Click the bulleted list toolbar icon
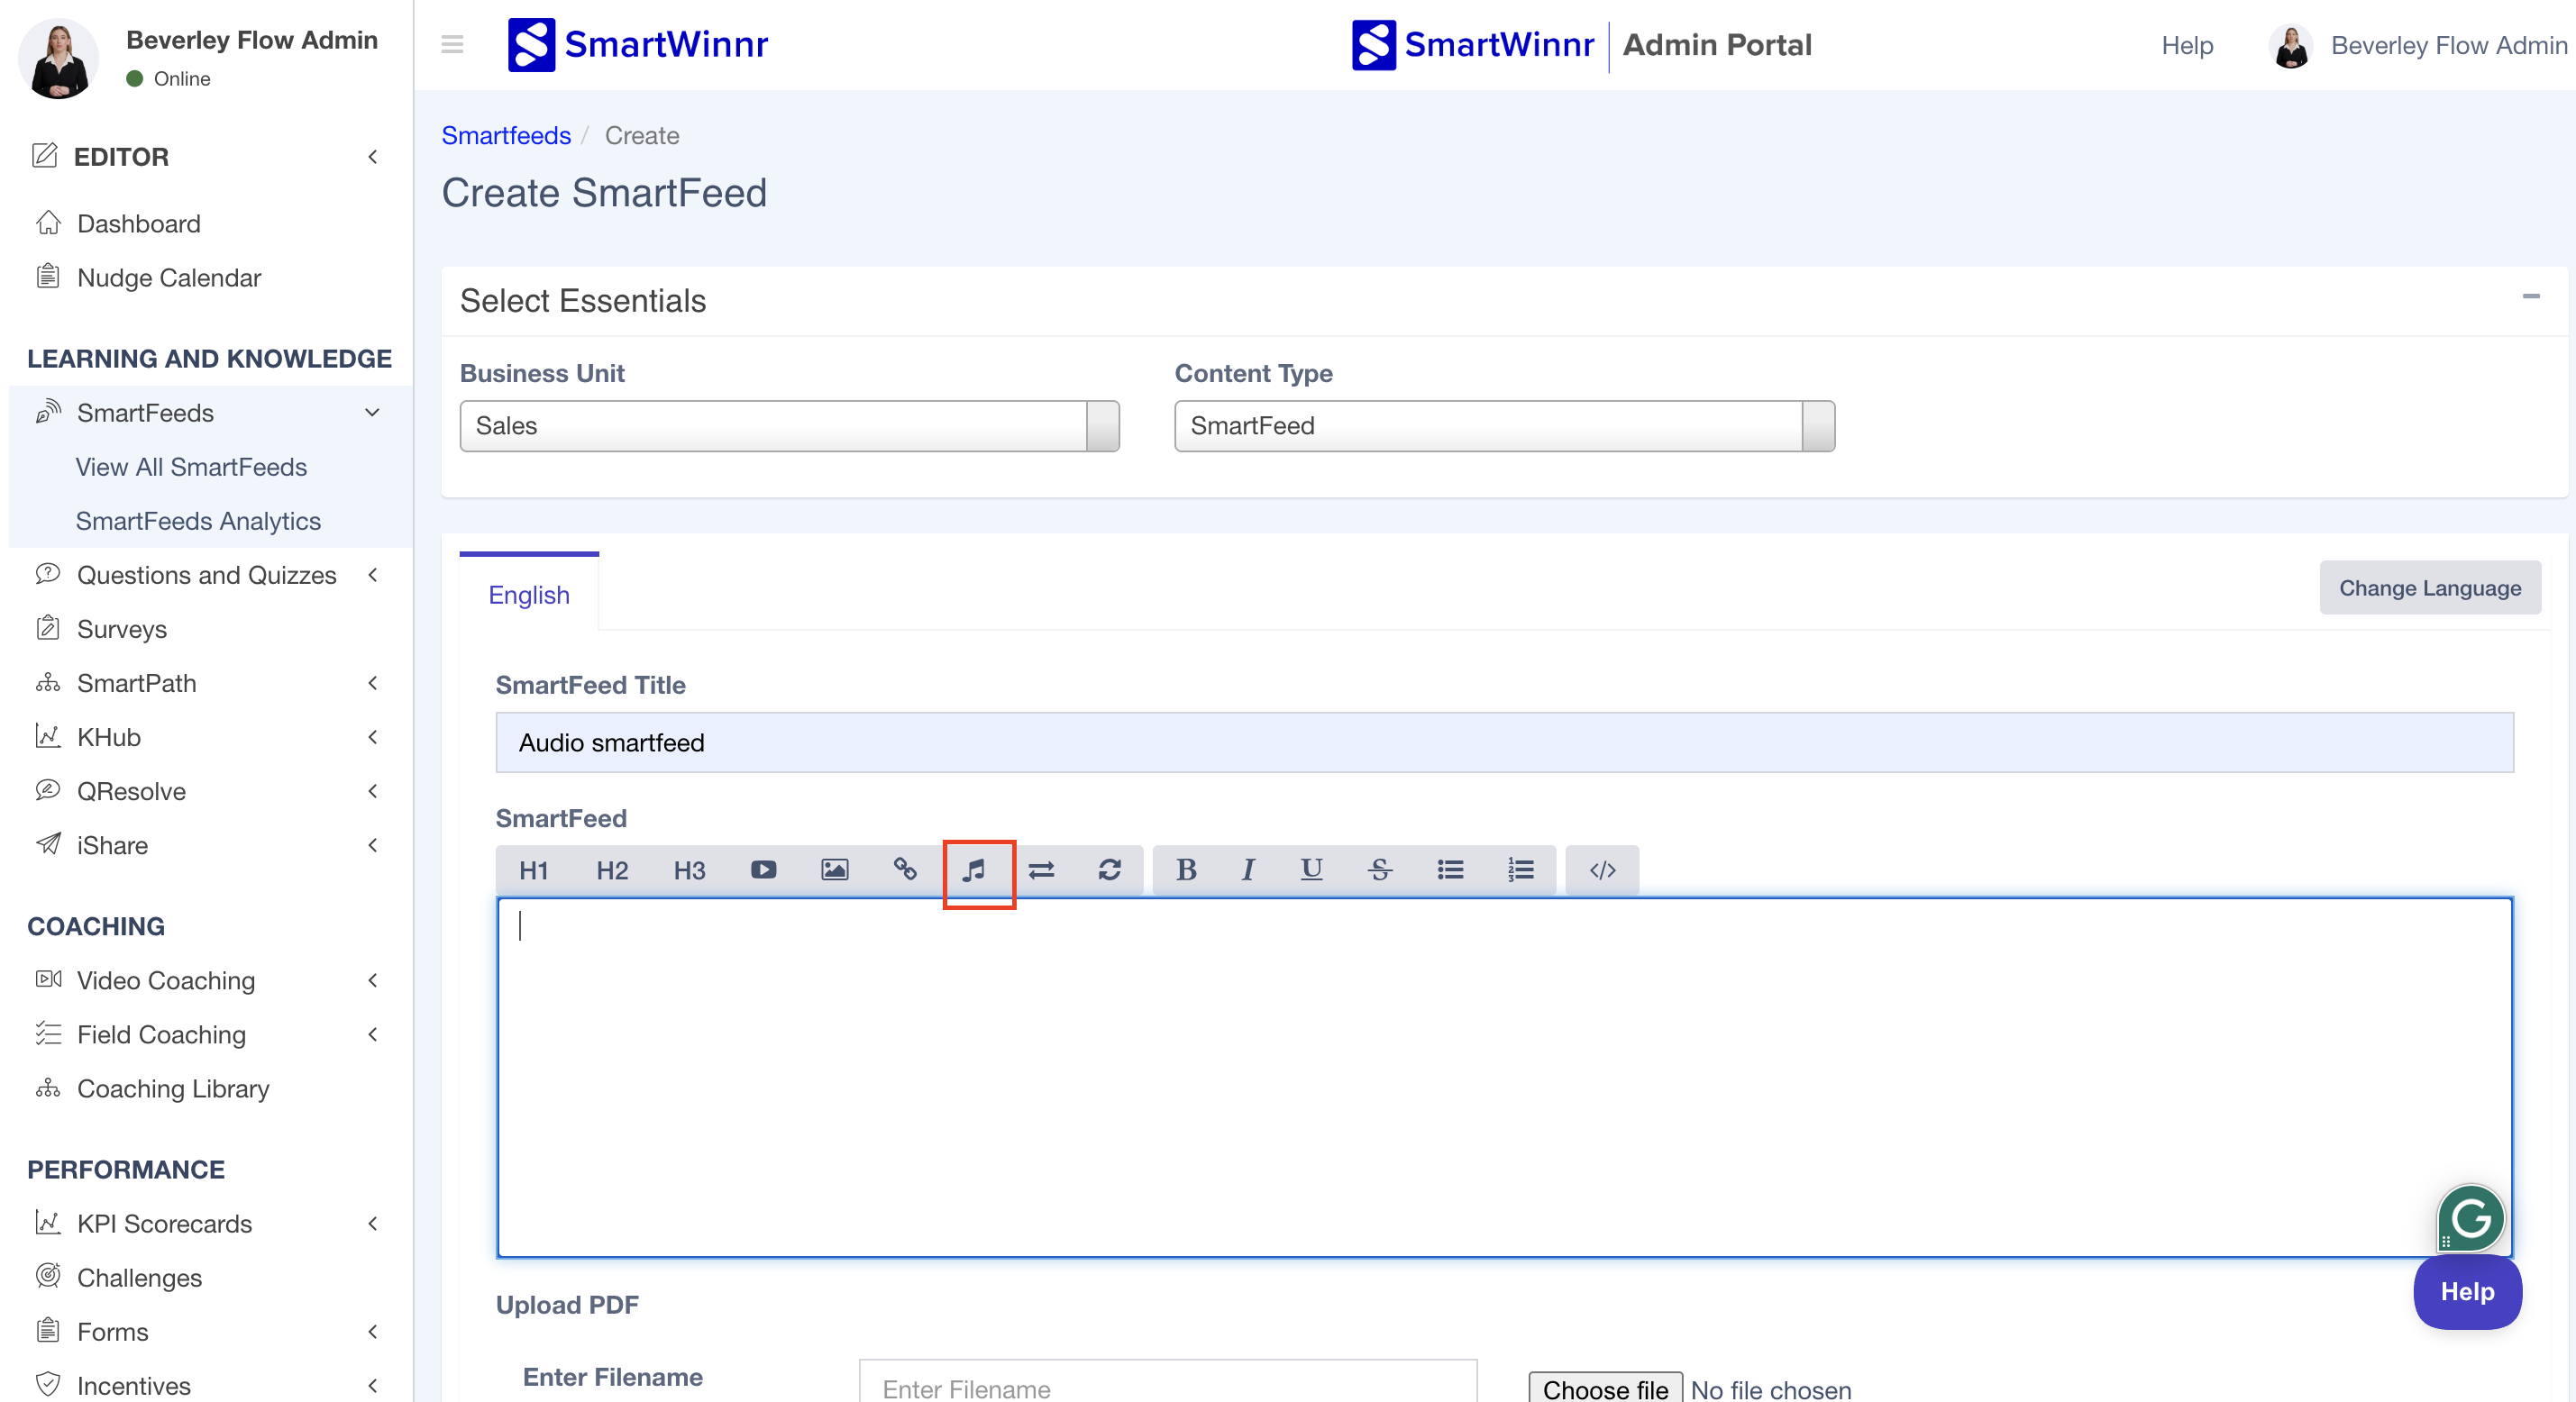 click(1450, 870)
